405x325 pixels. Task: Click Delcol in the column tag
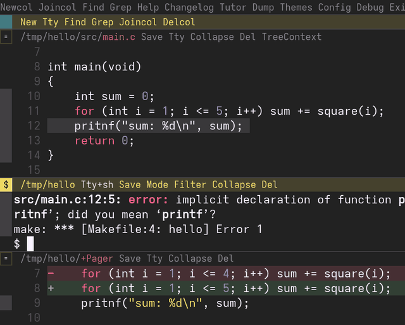click(179, 22)
